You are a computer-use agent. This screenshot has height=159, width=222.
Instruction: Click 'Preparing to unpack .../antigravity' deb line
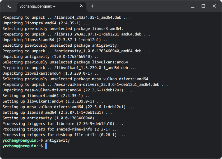[x=76, y=51]
